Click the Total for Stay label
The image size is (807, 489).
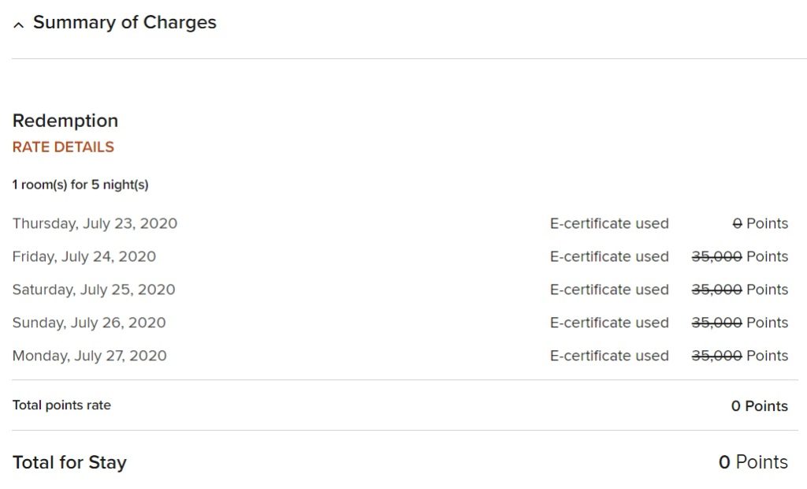(69, 463)
